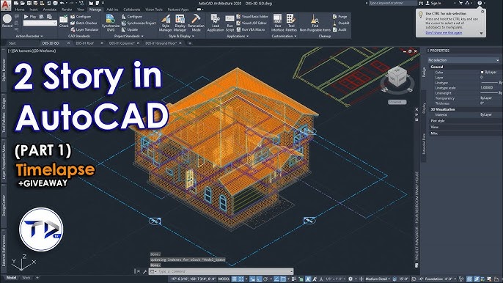Launch the Batch Checker

pyautogui.click(x=84, y=23)
